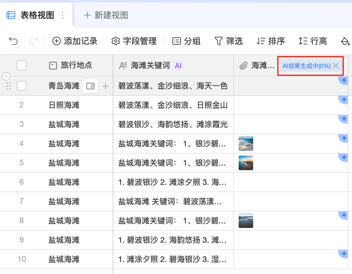Cancel the AI结果生成中 progress with X
This screenshot has height=274, width=352.
(x=336, y=66)
